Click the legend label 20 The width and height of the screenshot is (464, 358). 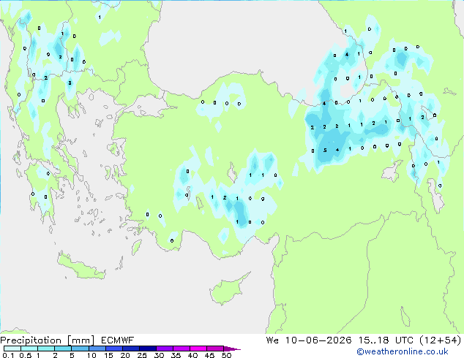125,355
